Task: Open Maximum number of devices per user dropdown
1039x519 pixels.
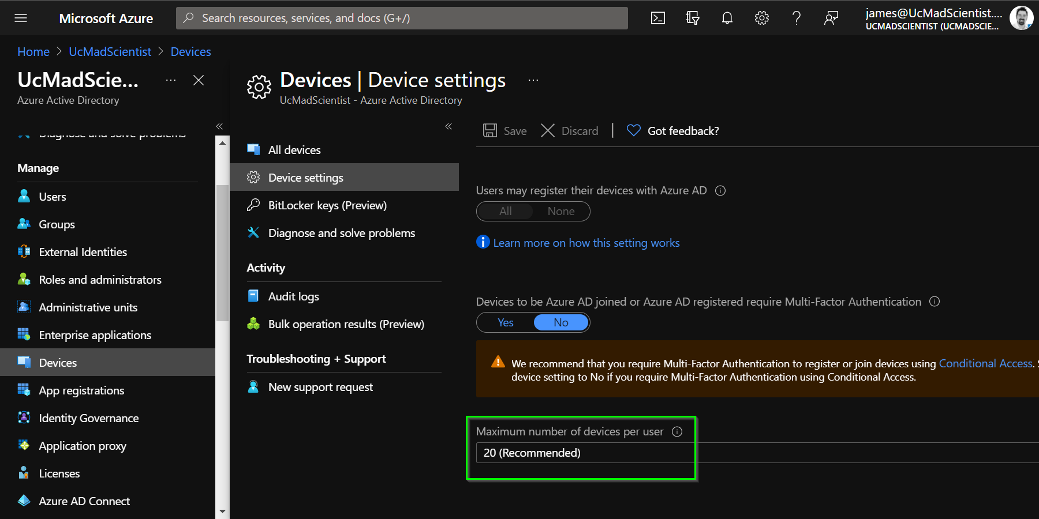Action: (x=757, y=453)
